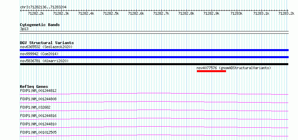Open FOXP1|NM_001244808 transcript label
The width and height of the screenshot is (298, 140).
click(38, 99)
